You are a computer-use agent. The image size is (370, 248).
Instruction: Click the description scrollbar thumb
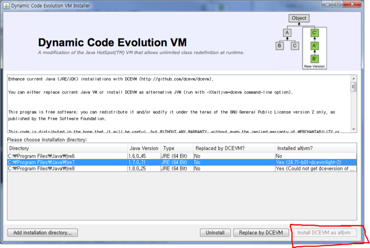[353, 87]
